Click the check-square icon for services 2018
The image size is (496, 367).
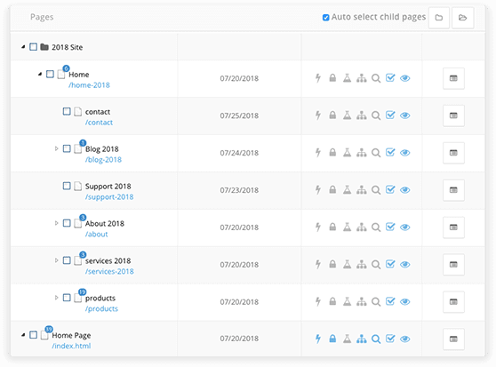pyautogui.click(x=390, y=264)
